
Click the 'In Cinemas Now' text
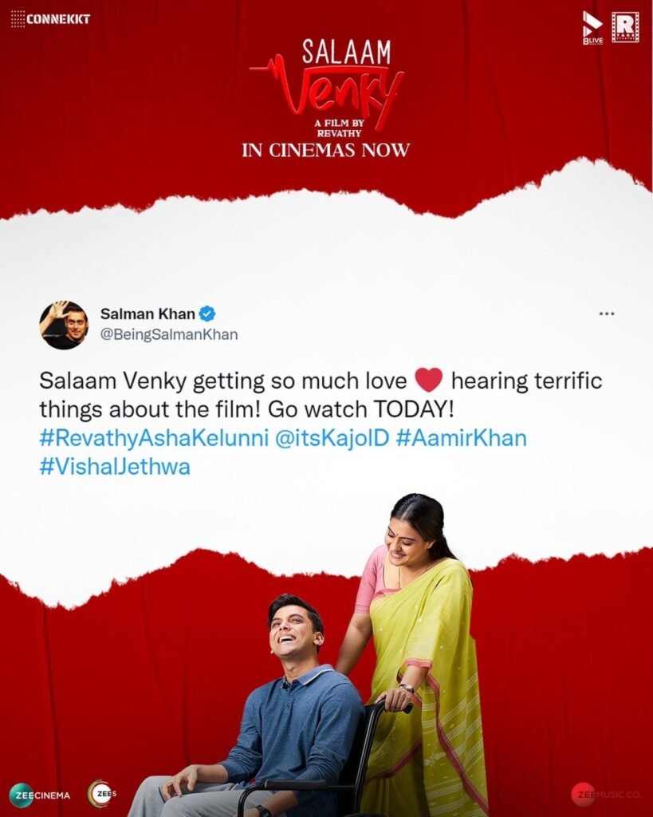pyautogui.click(x=326, y=150)
